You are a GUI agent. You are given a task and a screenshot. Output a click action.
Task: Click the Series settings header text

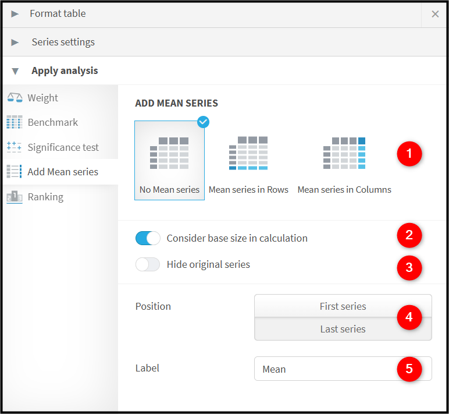coord(63,42)
